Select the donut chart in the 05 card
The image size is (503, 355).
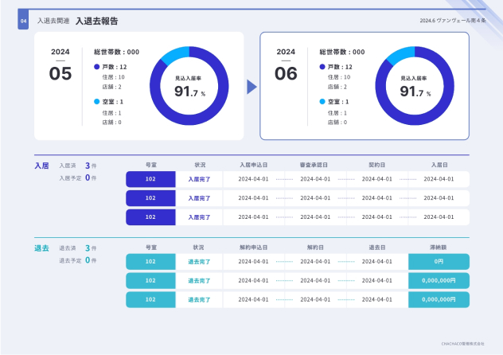(189, 87)
